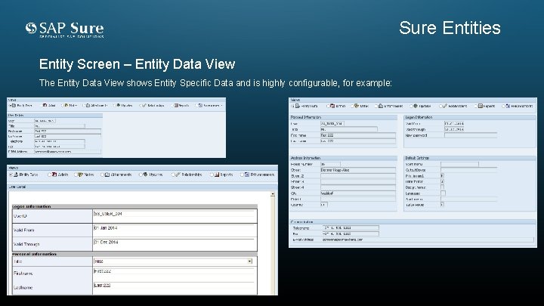This screenshot has height=306, width=544.
Task: Click Attachments icon in right panel
Action: coord(380,106)
